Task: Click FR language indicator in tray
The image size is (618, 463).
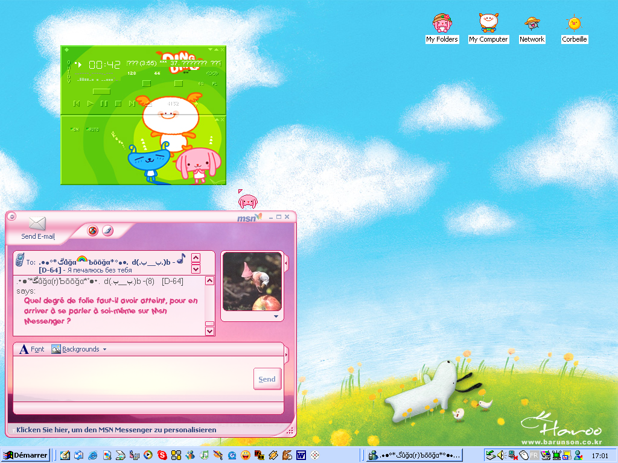Action: pyautogui.click(x=534, y=456)
